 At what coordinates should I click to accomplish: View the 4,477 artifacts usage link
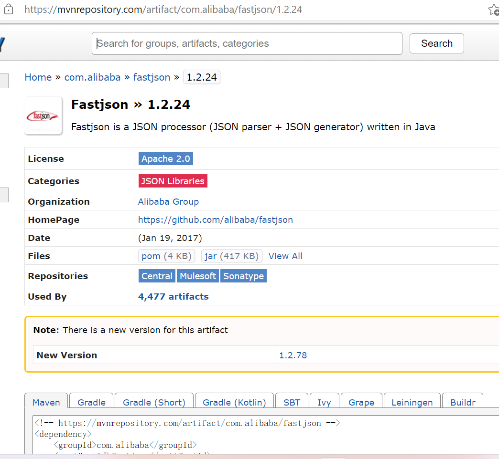point(174,296)
